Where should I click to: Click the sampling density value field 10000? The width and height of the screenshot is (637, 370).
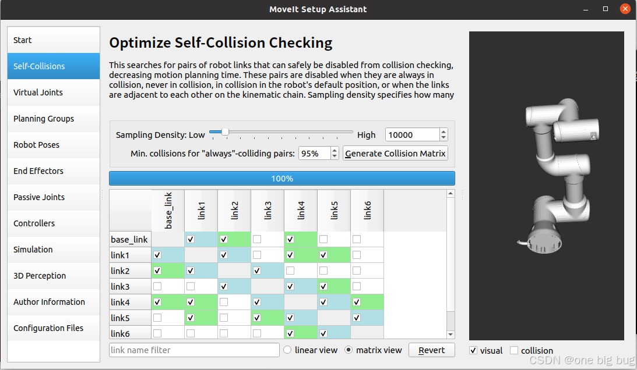[413, 135]
